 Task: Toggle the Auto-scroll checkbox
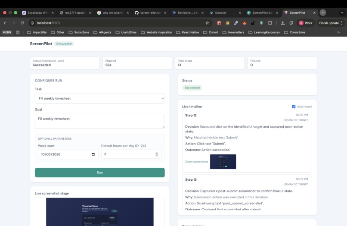(x=294, y=107)
